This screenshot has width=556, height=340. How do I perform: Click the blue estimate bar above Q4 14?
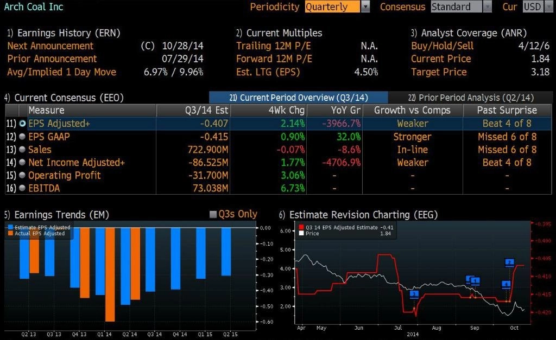click(x=175, y=259)
